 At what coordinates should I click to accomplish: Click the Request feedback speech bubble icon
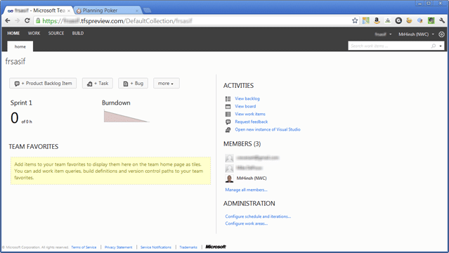(x=228, y=122)
